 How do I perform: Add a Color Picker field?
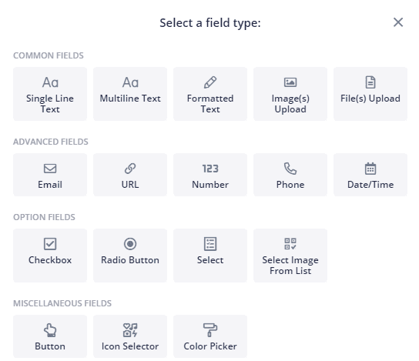coord(210,336)
